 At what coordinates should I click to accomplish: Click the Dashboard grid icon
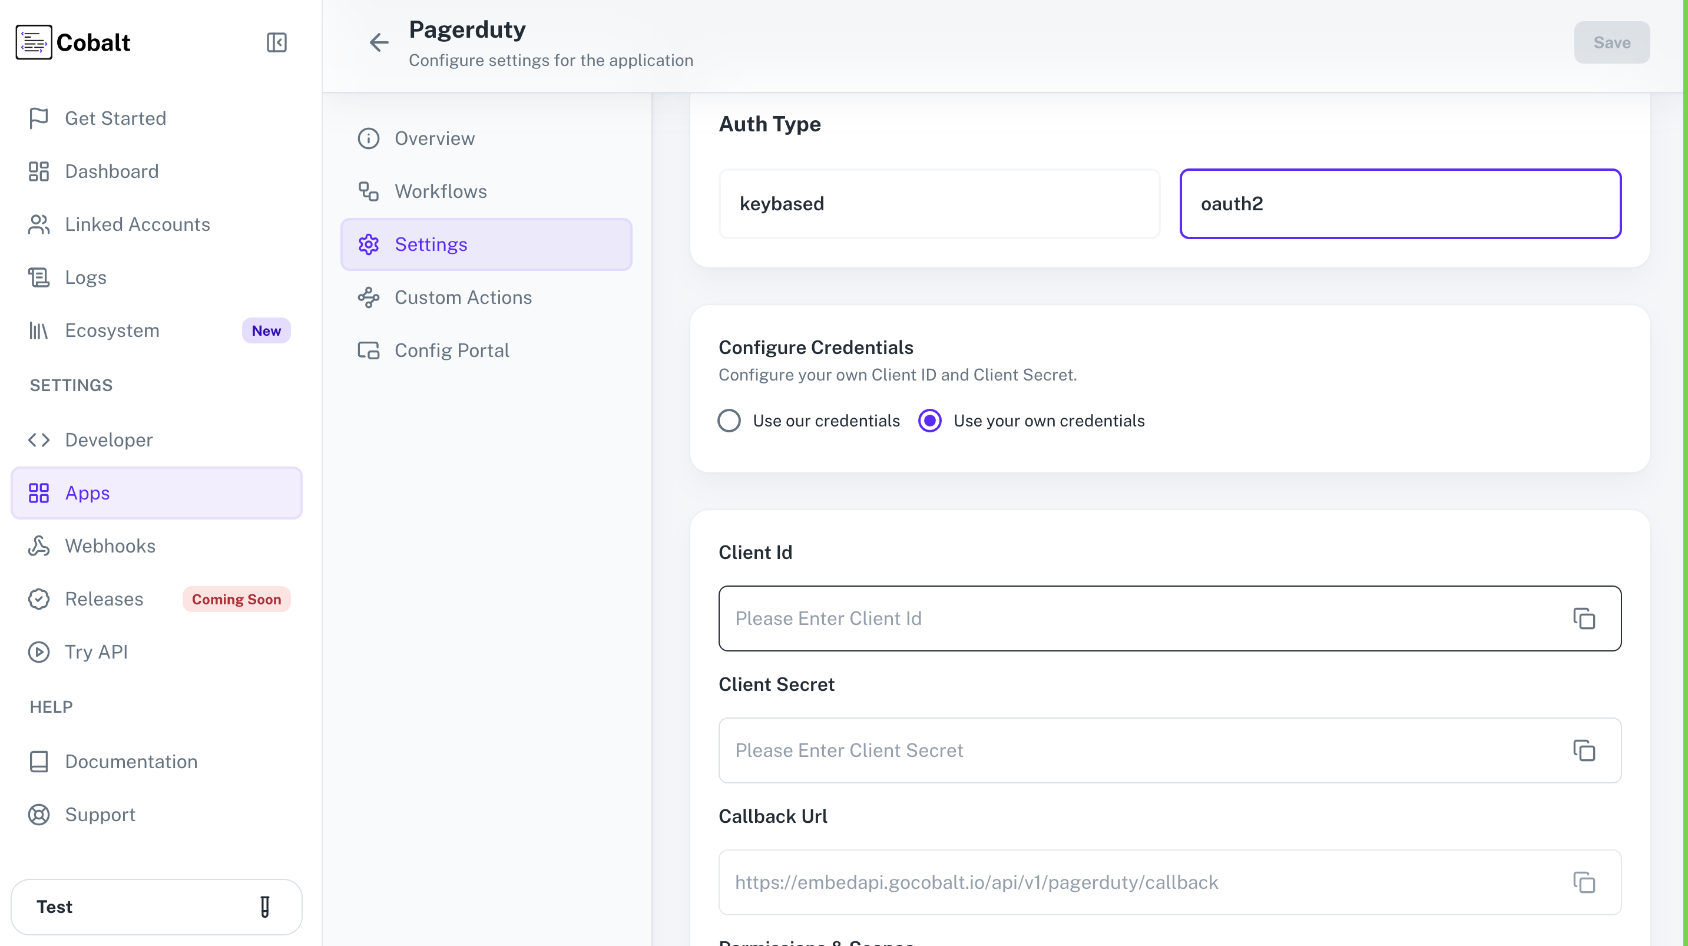pos(39,171)
